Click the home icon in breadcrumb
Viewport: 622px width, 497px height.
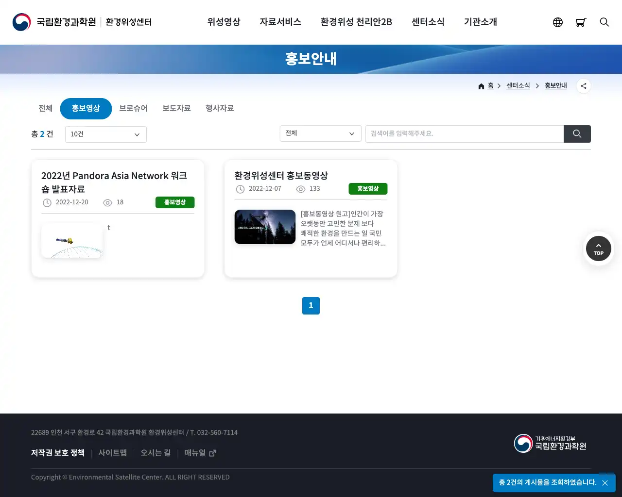[481, 86]
